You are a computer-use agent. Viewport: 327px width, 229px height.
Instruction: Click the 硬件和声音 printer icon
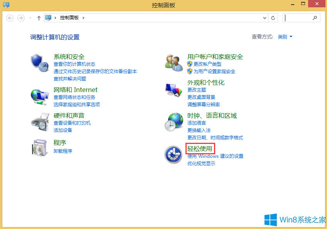[39, 122]
